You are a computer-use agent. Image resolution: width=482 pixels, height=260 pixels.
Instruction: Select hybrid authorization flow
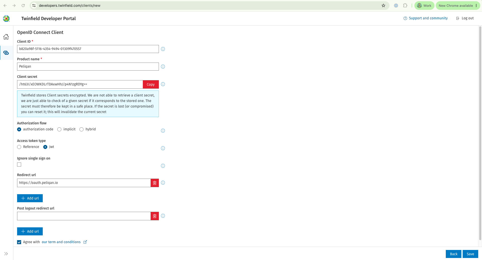81,129
